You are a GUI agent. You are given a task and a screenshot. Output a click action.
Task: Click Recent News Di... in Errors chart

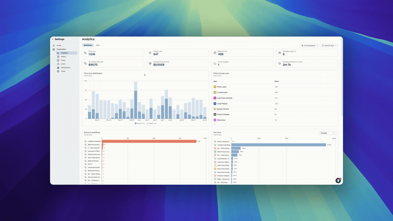pyautogui.click(x=94, y=177)
